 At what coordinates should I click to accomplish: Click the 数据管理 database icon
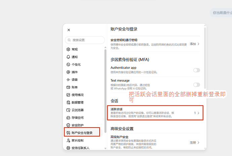[x=68, y=102]
